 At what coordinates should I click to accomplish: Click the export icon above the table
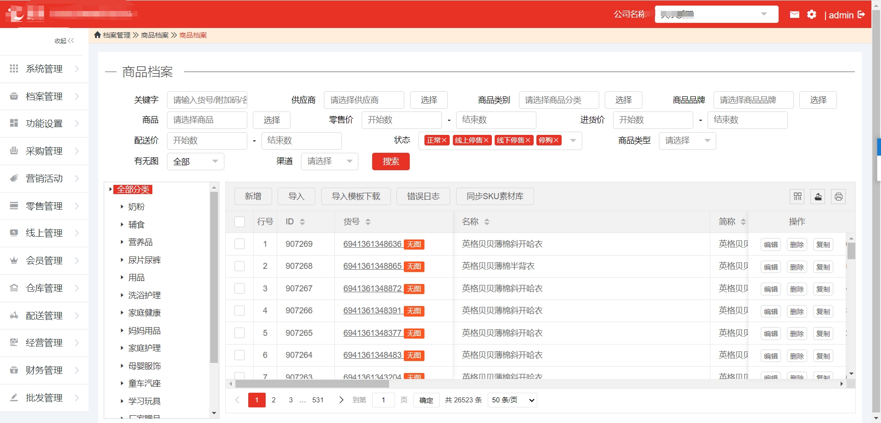[x=818, y=196]
